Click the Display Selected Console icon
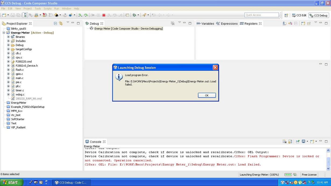Screen dimensions: 331x186 tap(304, 141)
